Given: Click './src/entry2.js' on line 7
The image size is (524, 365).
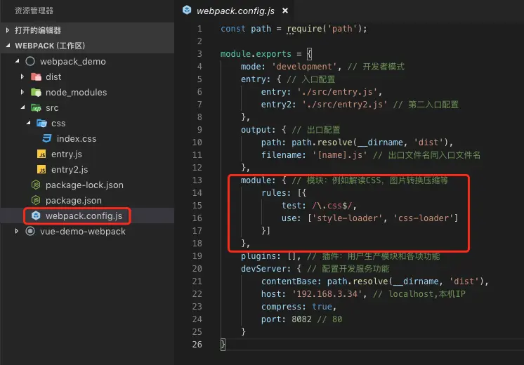Looking at the screenshot, I should [345, 105].
